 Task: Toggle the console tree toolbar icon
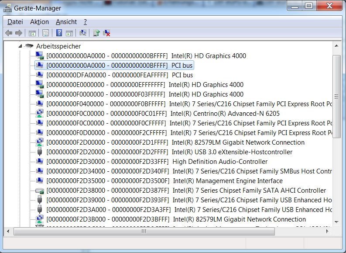coord(32,33)
